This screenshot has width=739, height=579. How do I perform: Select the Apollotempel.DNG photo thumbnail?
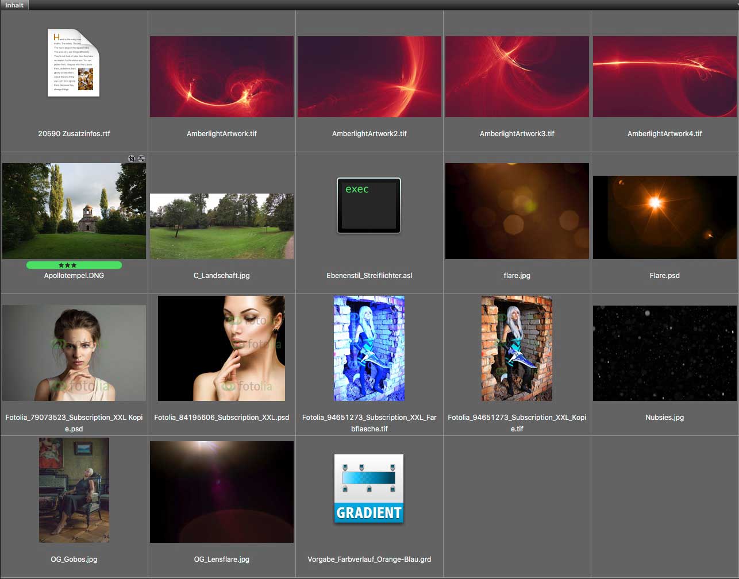74,211
